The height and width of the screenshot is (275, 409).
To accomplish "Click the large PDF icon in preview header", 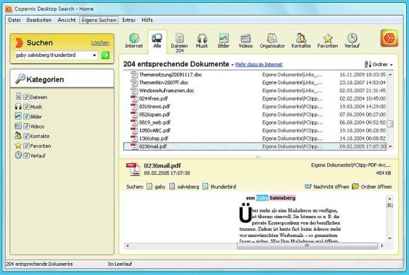I will click(133, 170).
